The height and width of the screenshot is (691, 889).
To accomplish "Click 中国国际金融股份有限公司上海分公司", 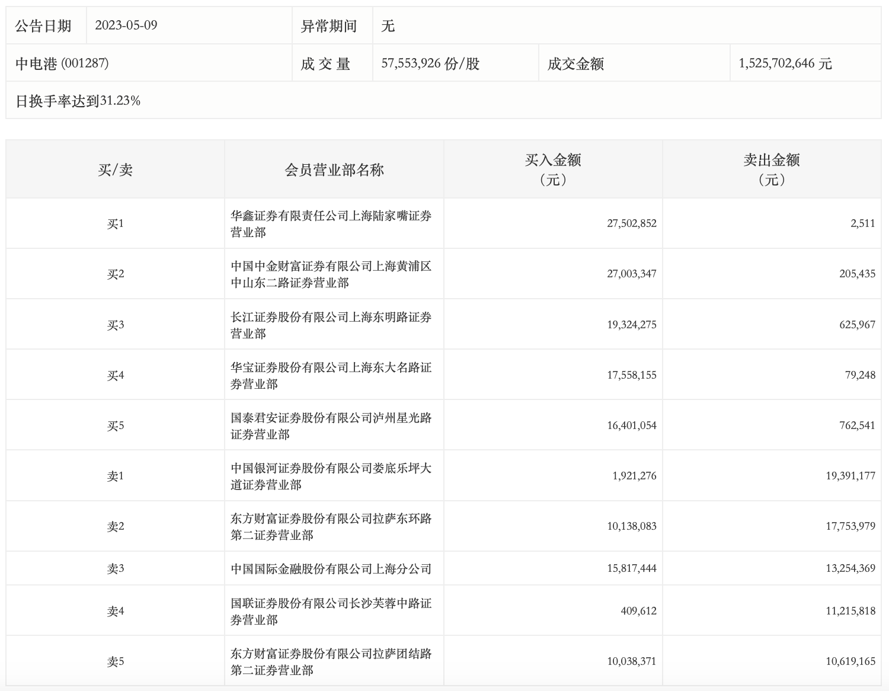I will (331, 569).
